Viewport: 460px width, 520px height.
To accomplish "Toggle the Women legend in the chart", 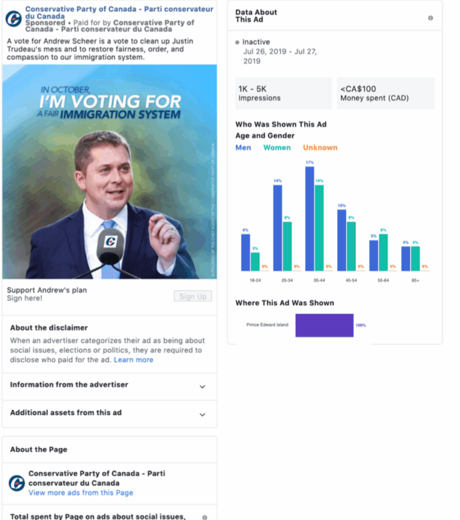I will point(277,147).
